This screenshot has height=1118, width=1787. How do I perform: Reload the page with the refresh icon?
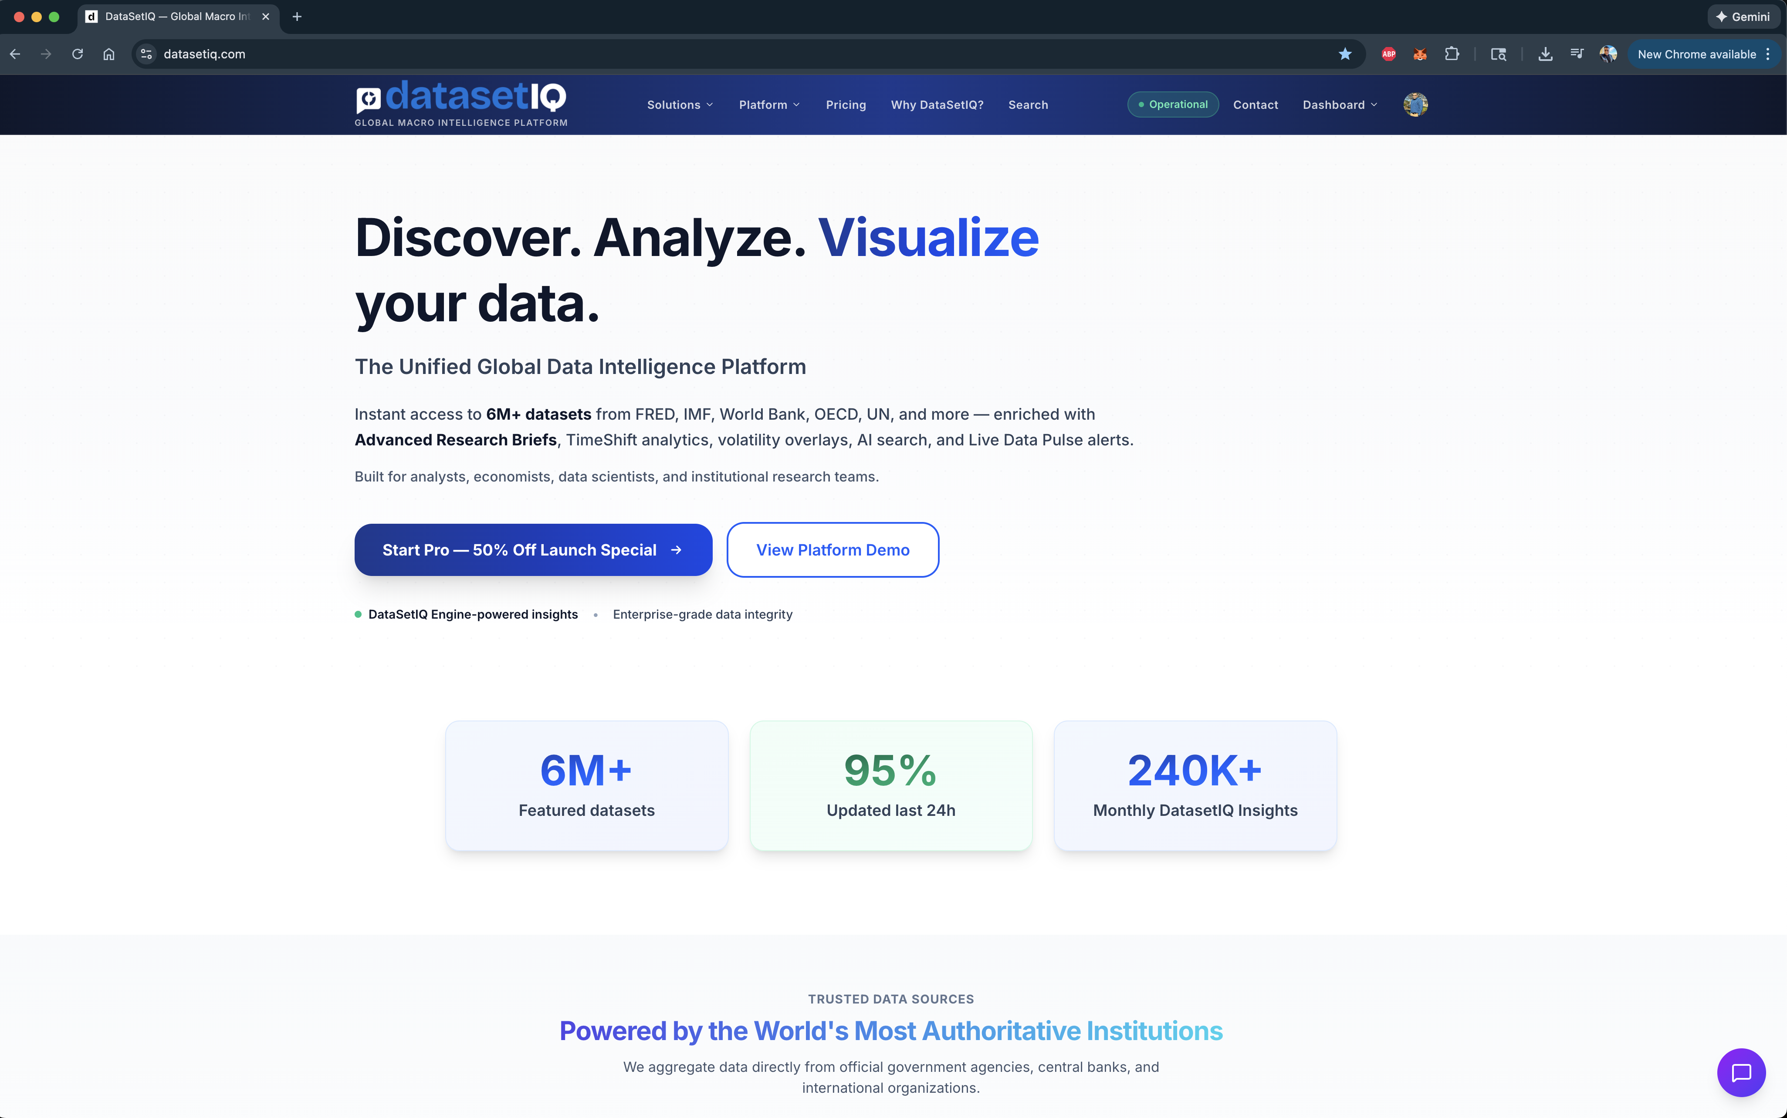pyautogui.click(x=77, y=53)
